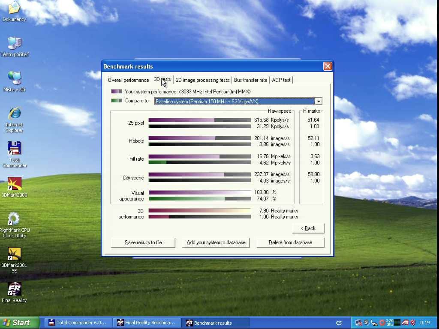439x329 pixels.
Task: Click the CS language indicator
Action: click(x=339, y=323)
